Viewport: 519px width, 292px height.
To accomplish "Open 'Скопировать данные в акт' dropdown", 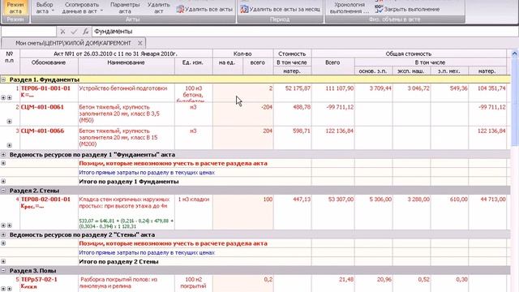I will tap(82, 8).
